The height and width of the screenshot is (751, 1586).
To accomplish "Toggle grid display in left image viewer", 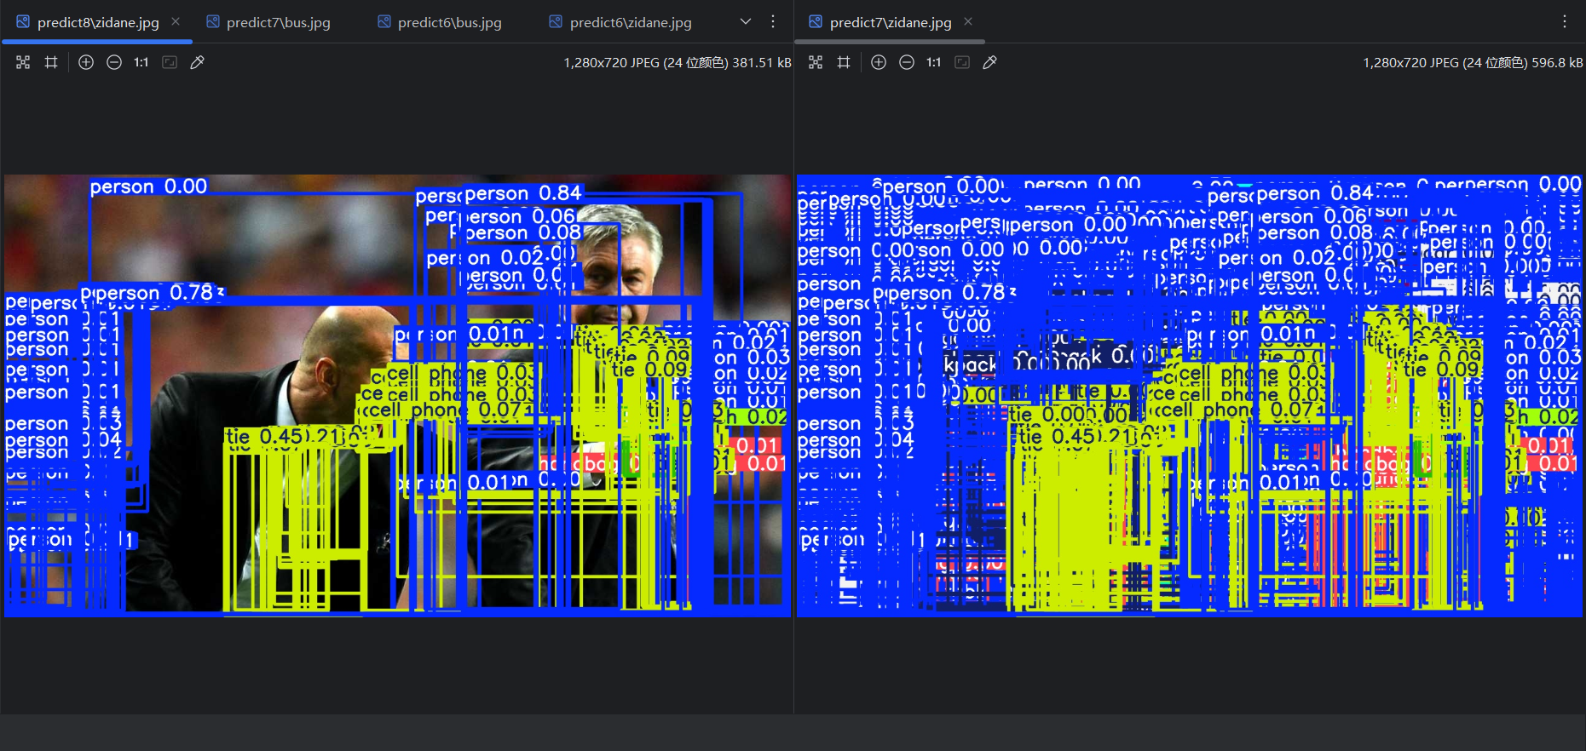I will tap(51, 62).
